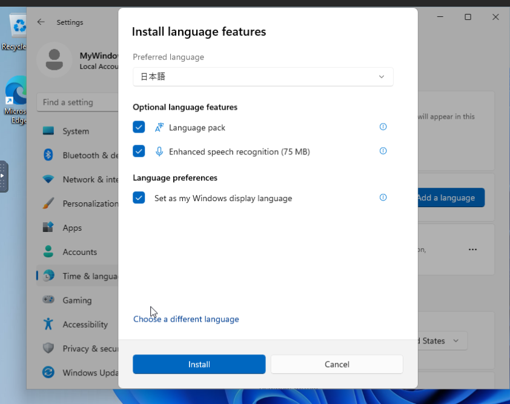
Task: Click the Find a setting search box
Action: coord(77,102)
